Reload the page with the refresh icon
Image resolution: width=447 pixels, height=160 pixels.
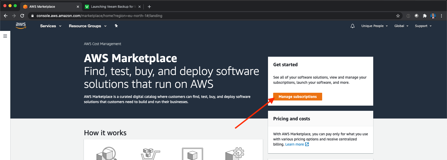click(x=22, y=16)
